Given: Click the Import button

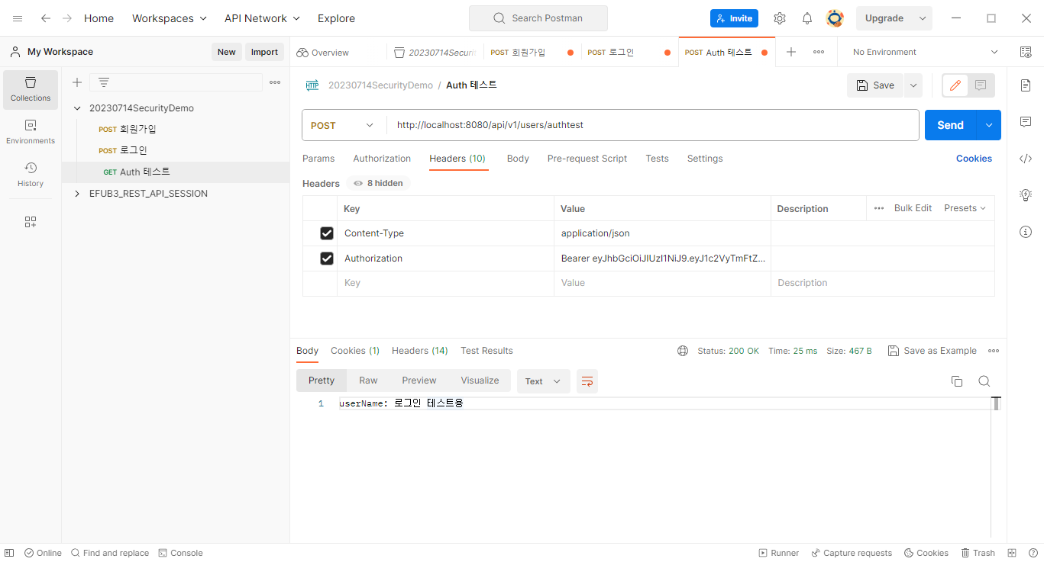Looking at the screenshot, I should tap(264, 52).
